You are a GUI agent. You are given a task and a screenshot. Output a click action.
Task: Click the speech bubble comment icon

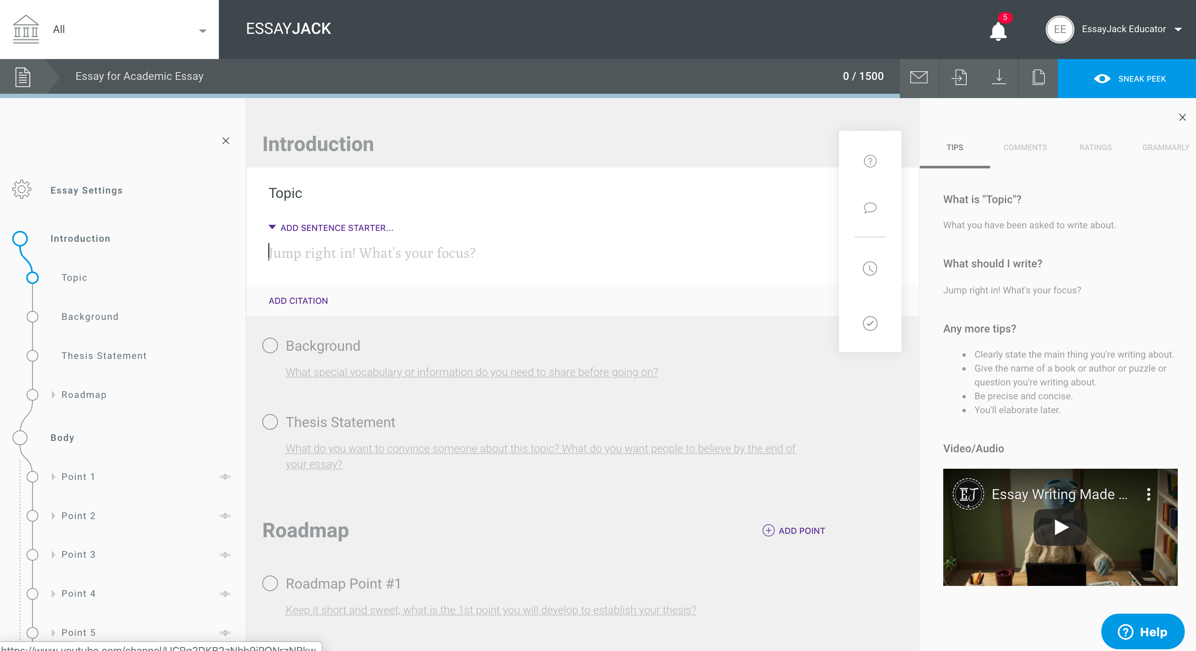pos(869,208)
